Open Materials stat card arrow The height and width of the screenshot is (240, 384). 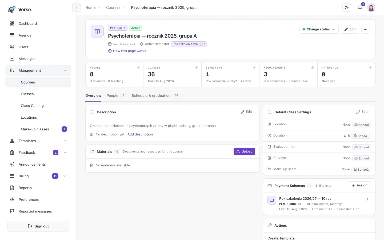(x=370, y=67)
